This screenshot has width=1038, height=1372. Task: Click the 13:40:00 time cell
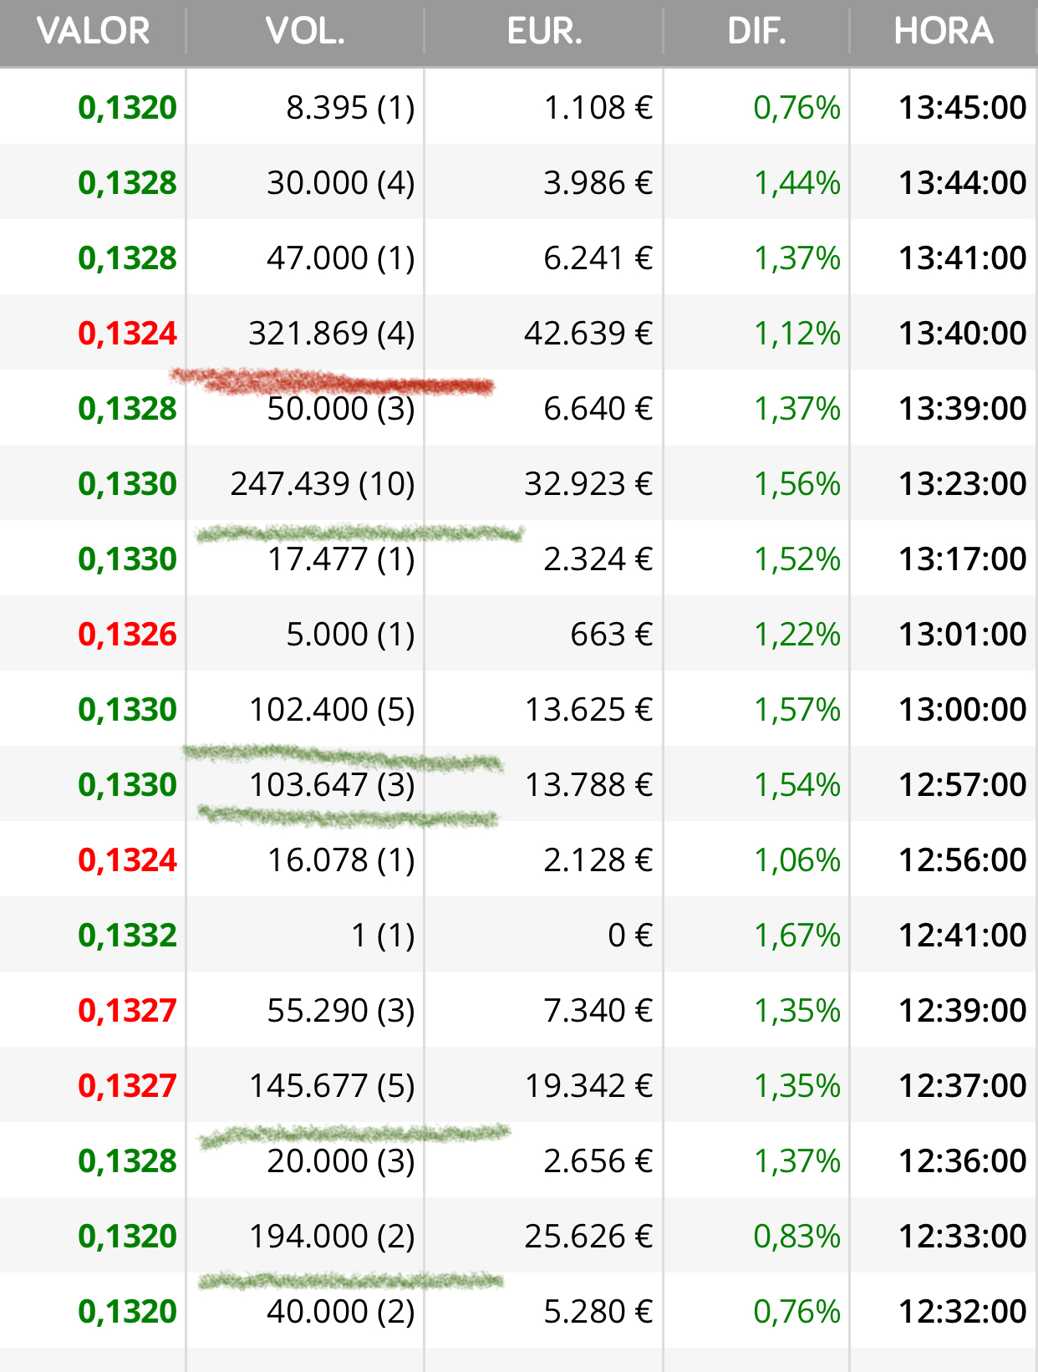[x=962, y=334]
